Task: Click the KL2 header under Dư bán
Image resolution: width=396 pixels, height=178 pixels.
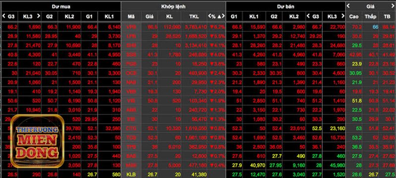Action: 294,17
